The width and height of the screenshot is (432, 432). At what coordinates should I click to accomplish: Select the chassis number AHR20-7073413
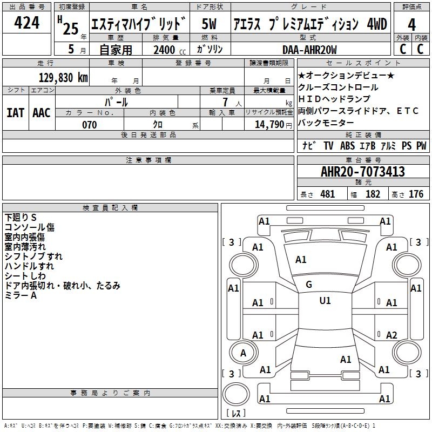point(363,172)
